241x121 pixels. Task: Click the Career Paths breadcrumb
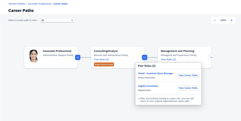[x=60, y=4]
